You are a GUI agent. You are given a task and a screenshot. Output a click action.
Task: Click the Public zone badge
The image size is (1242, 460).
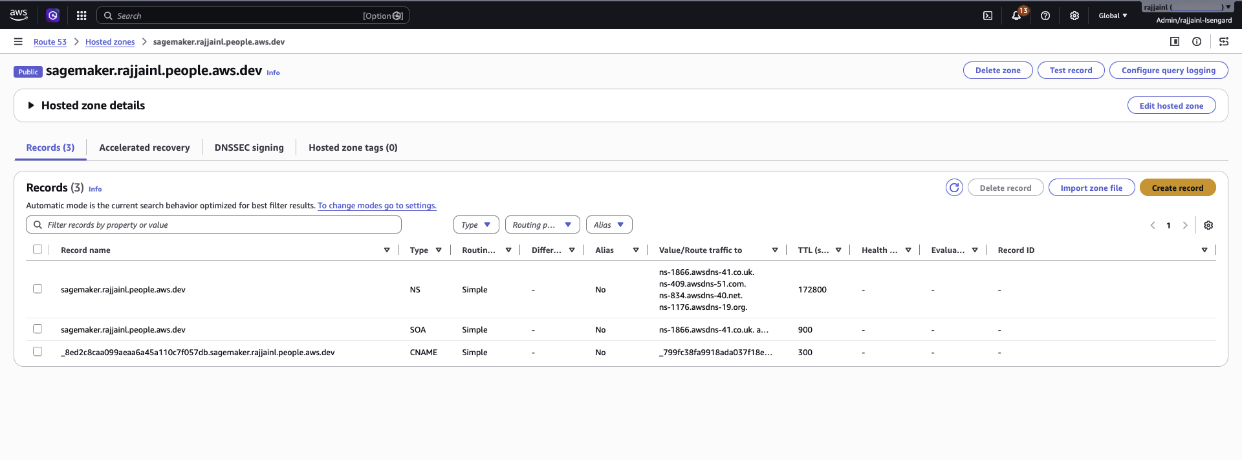tap(28, 72)
